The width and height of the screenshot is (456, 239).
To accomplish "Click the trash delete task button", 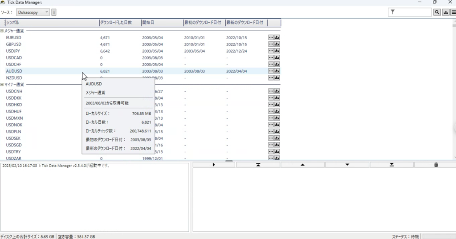I will pyautogui.click(x=436, y=165).
